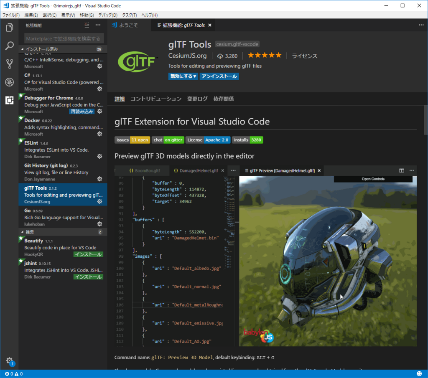Viewport: 428px width, 378px height.
Task: Click the glTF preview screenshot image
Action: point(265,256)
